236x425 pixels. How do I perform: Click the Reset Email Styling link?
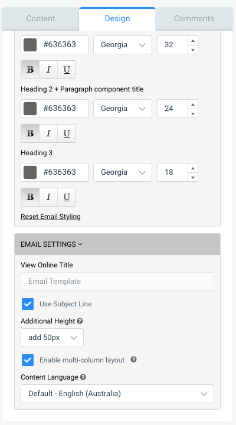point(51,217)
